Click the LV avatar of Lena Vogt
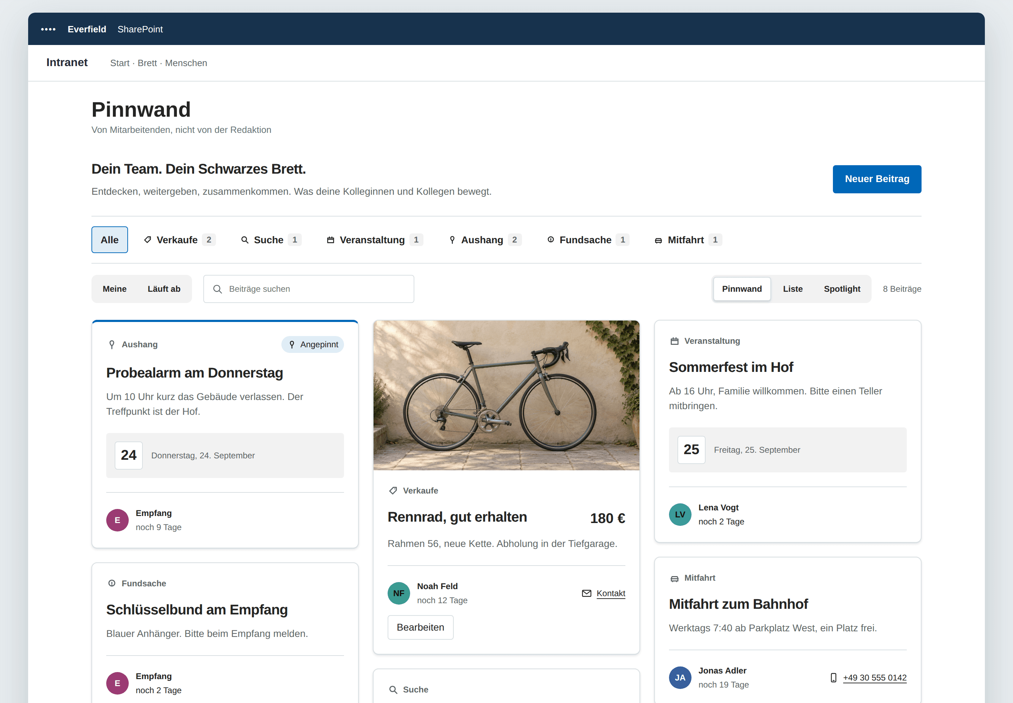 pyautogui.click(x=680, y=515)
